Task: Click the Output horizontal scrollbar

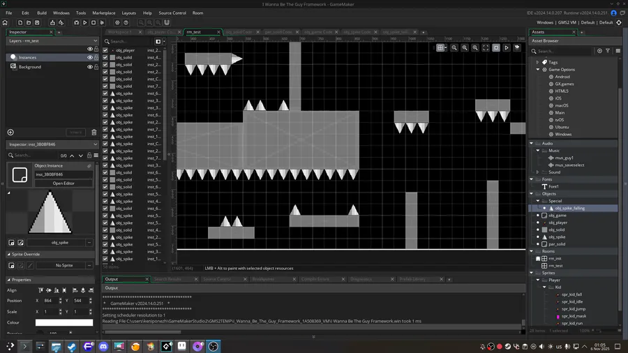Action: coord(142,332)
